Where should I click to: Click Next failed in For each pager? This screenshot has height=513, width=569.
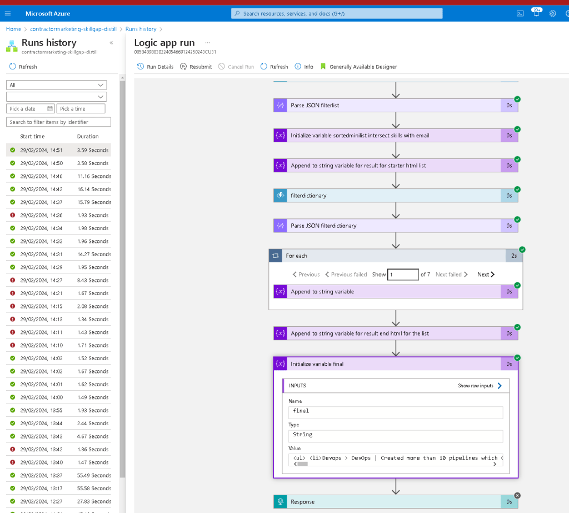pyautogui.click(x=452, y=275)
